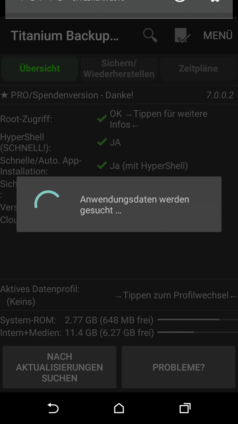Tap the Aktives Datenprofil (Keins) entry

coord(40,295)
